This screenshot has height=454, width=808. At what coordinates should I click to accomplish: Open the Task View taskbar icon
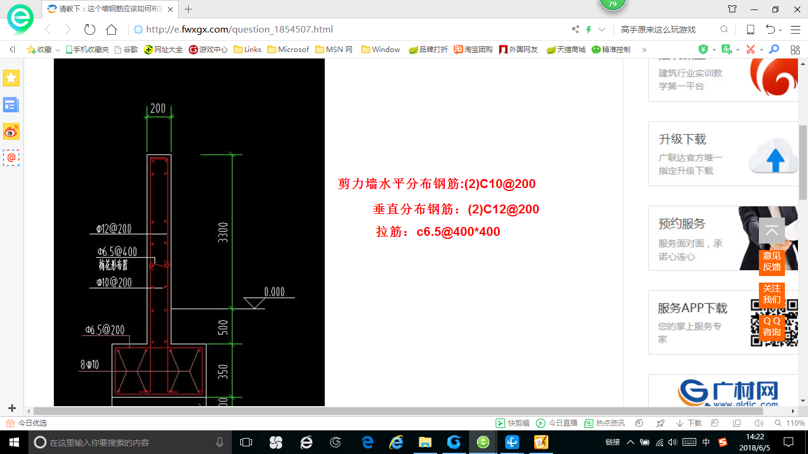click(246, 442)
